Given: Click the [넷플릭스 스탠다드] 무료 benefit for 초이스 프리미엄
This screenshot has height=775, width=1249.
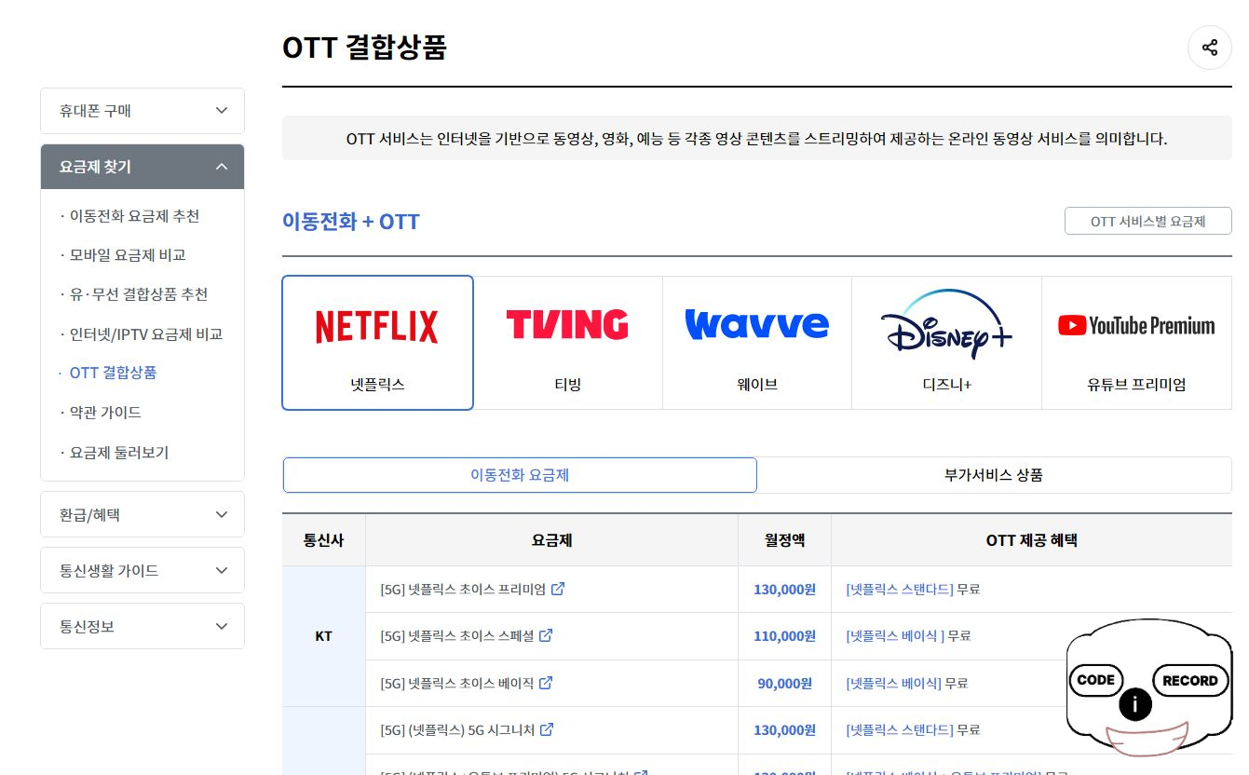Looking at the screenshot, I should [913, 590].
